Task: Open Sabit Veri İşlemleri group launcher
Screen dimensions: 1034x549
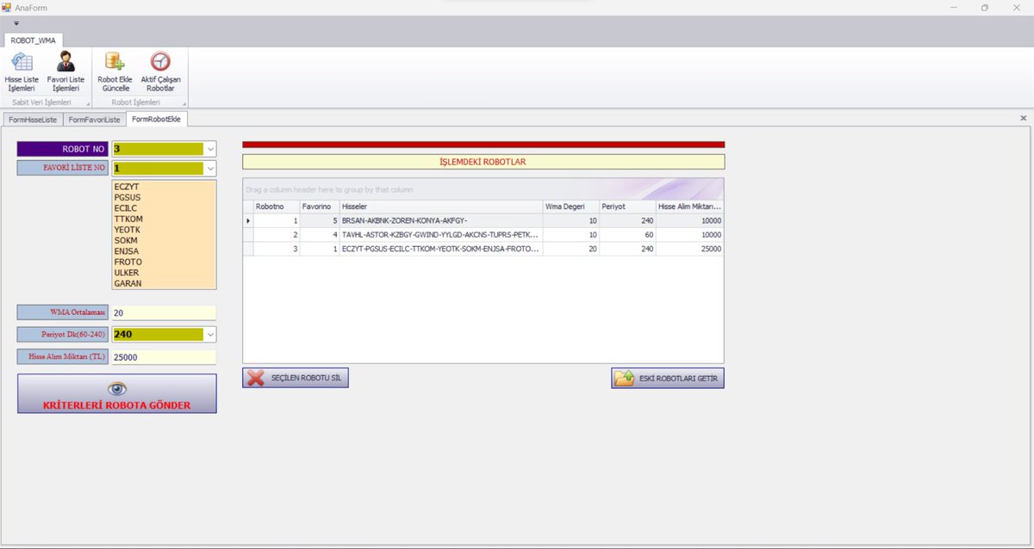Action: [87, 103]
